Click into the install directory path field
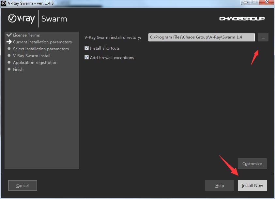The height and width of the screenshot is (199, 275). click(201, 37)
